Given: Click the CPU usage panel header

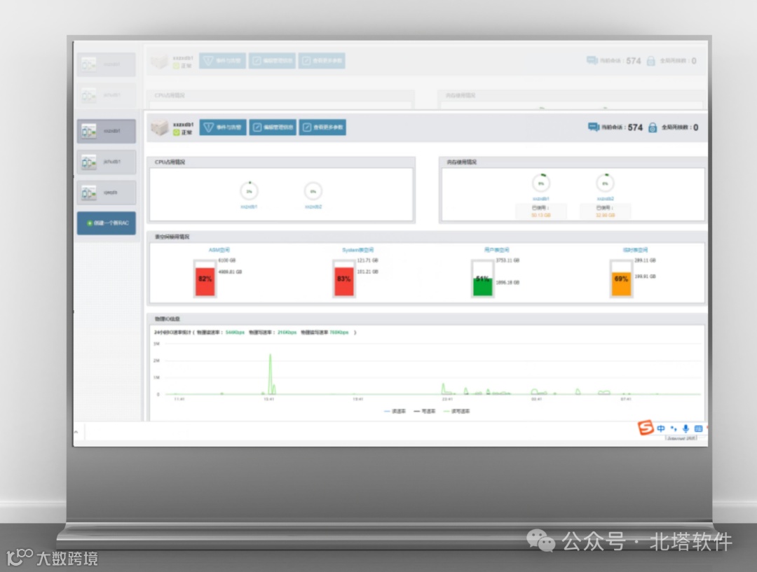Looking at the screenshot, I should [x=282, y=162].
